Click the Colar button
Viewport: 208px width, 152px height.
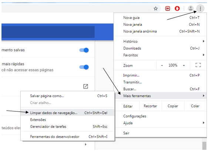[195, 106]
